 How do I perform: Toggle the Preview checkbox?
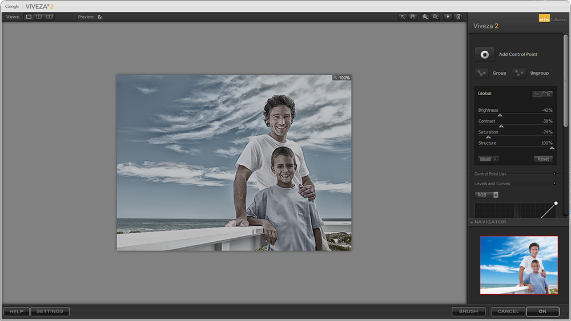pyautogui.click(x=100, y=17)
